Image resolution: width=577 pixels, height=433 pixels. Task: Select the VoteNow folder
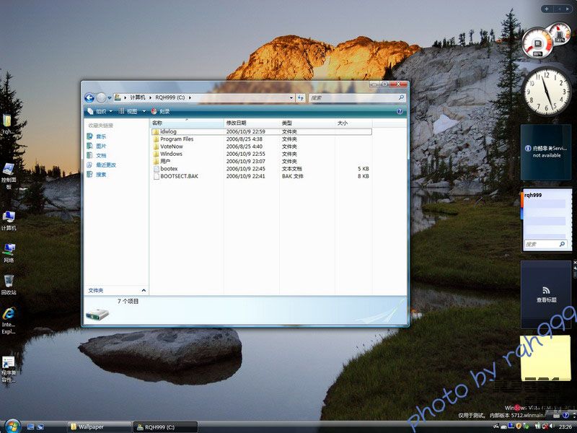point(261,146)
